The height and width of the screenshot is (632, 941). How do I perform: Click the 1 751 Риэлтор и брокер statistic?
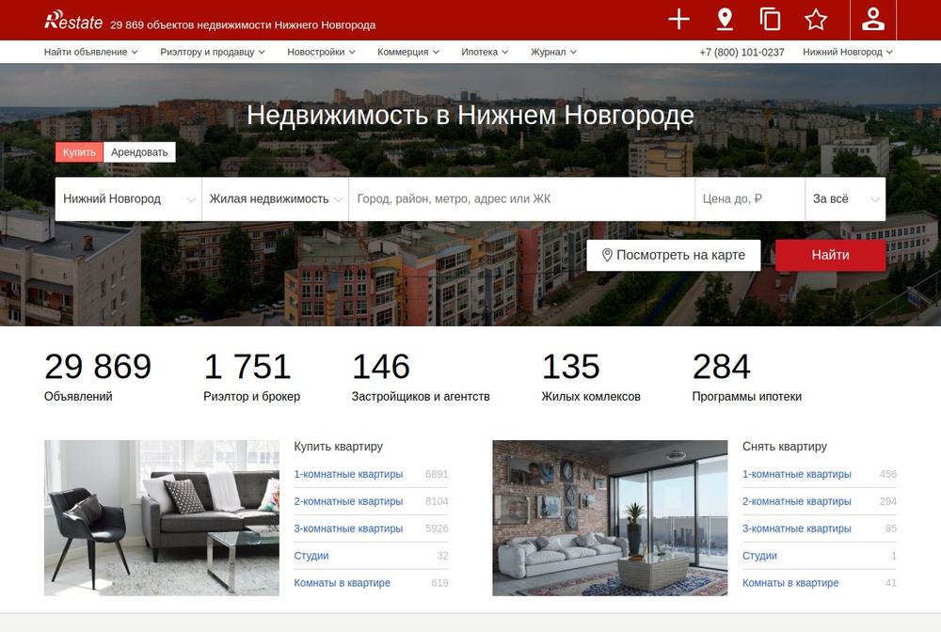click(251, 376)
